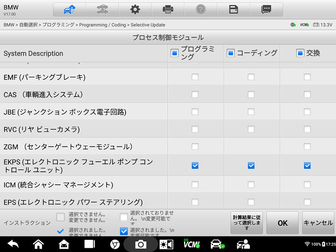Open the vehicle lift service icon
This screenshot has width=336, height=252.
(x=102, y=10)
